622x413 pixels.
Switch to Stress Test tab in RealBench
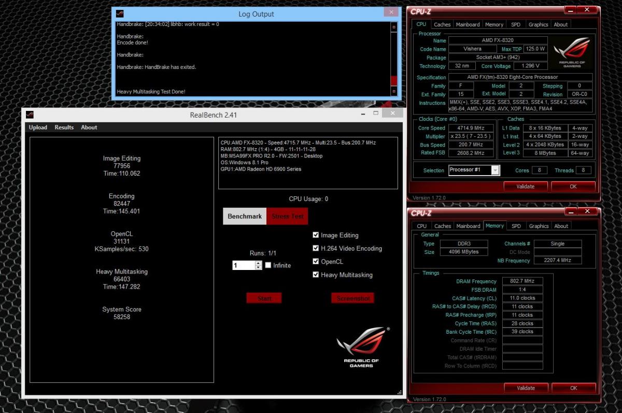[x=288, y=216]
